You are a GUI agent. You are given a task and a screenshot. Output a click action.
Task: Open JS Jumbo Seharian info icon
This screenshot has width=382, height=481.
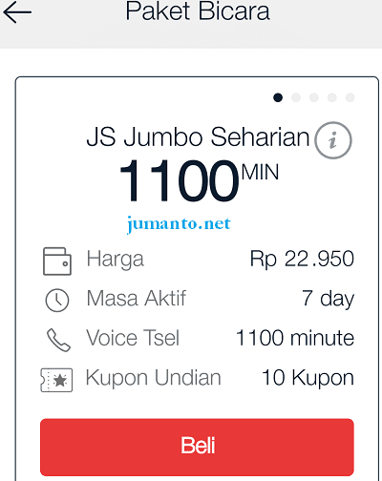pyautogui.click(x=333, y=140)
